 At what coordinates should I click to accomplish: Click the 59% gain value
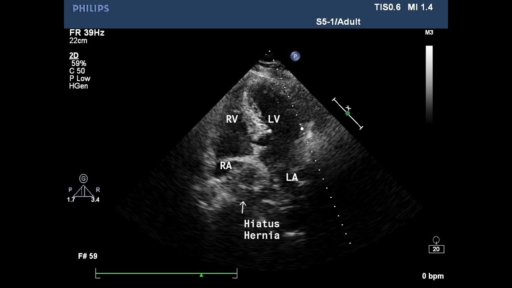point(79,64)
